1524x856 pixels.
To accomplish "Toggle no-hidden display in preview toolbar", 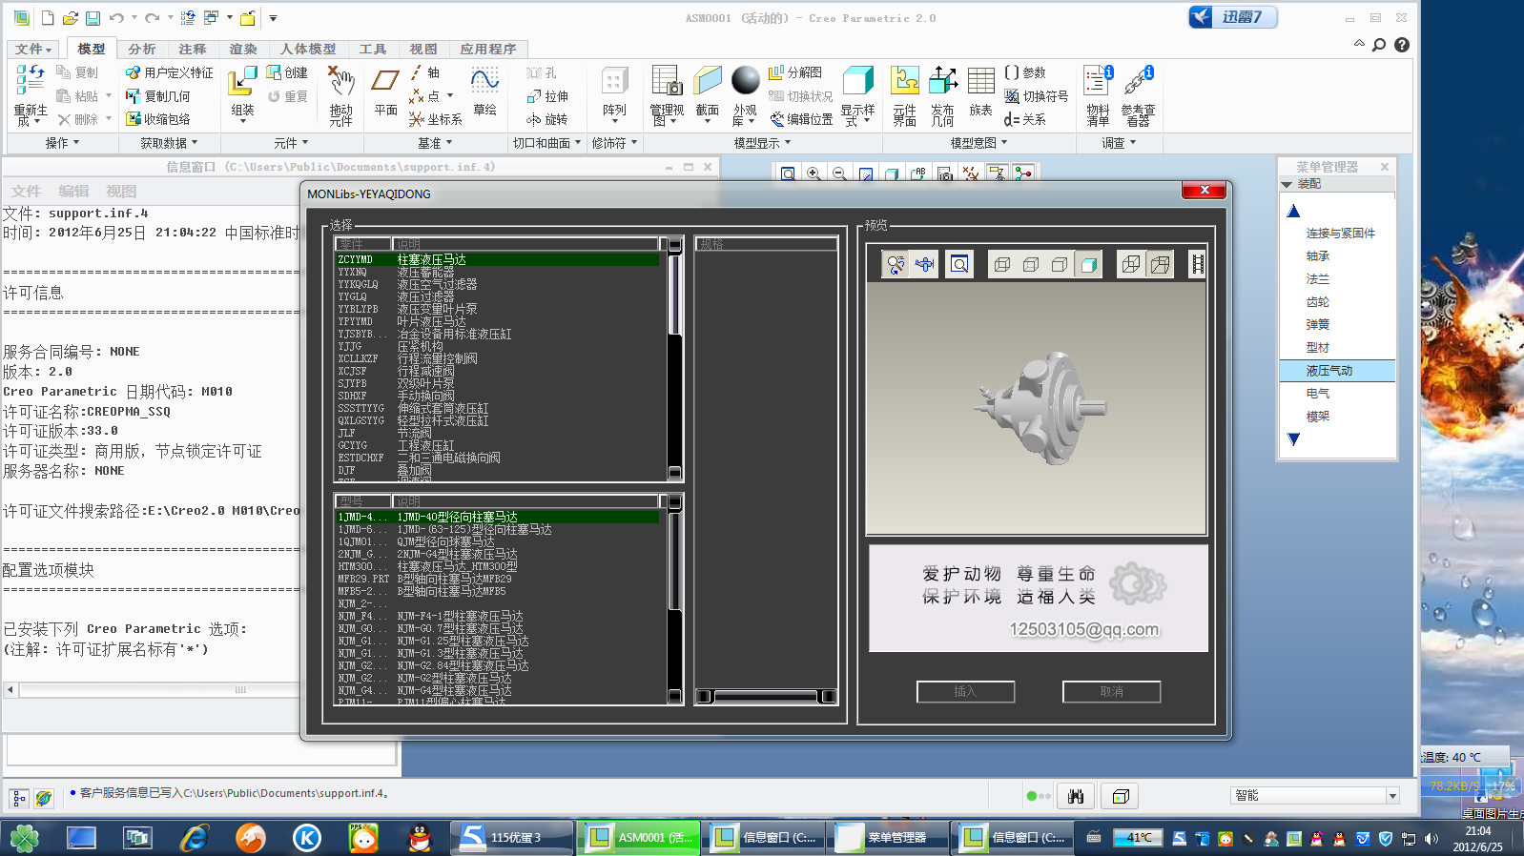I will point(1060,264).
